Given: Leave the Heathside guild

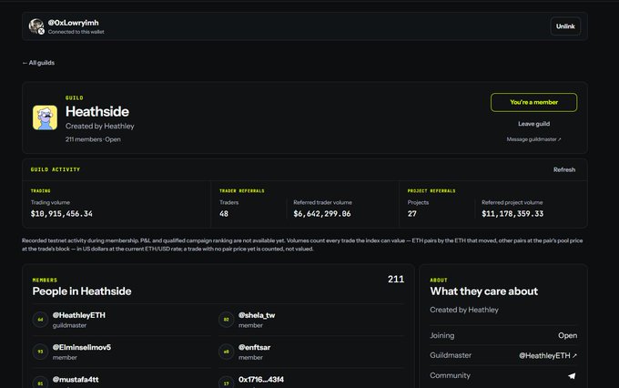Looking at the screenshot, I should 533,124.
